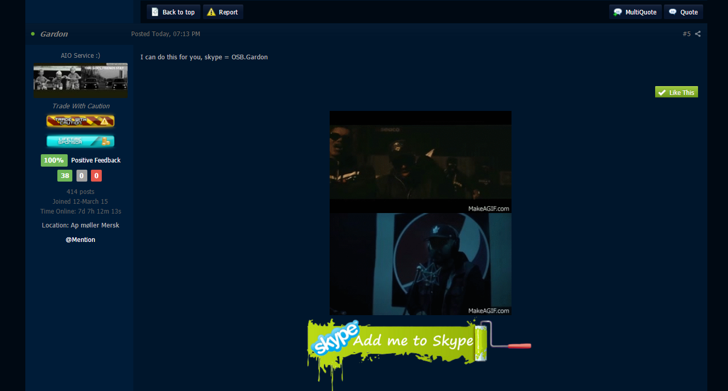Viewport: 728px width, 391px height.
Task: Click the checkmark icon on Like This
Action: coord(662,93)
